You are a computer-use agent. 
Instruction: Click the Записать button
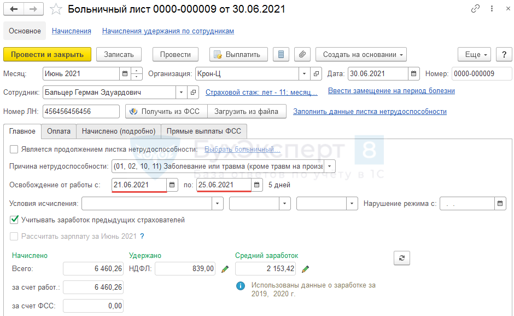pyautogui.click(x=119, y=55)
